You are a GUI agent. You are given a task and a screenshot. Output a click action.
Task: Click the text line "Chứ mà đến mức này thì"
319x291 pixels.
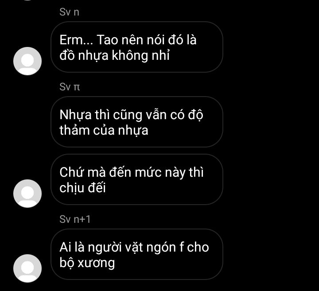(x=132, y=172)
